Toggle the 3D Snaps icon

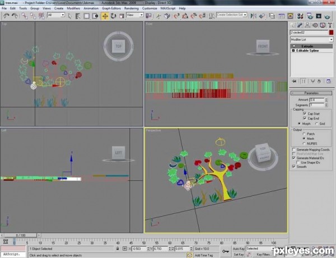click(x=176, y=16)
